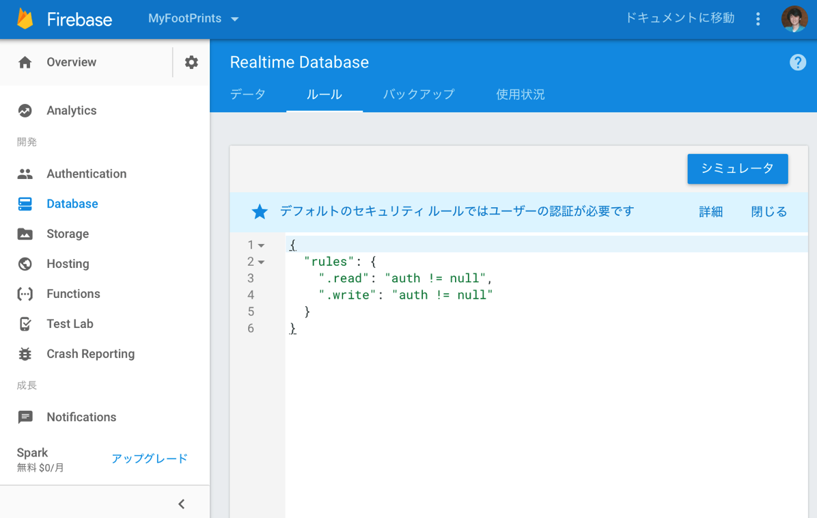Open the Storage section

coord(69,234)
